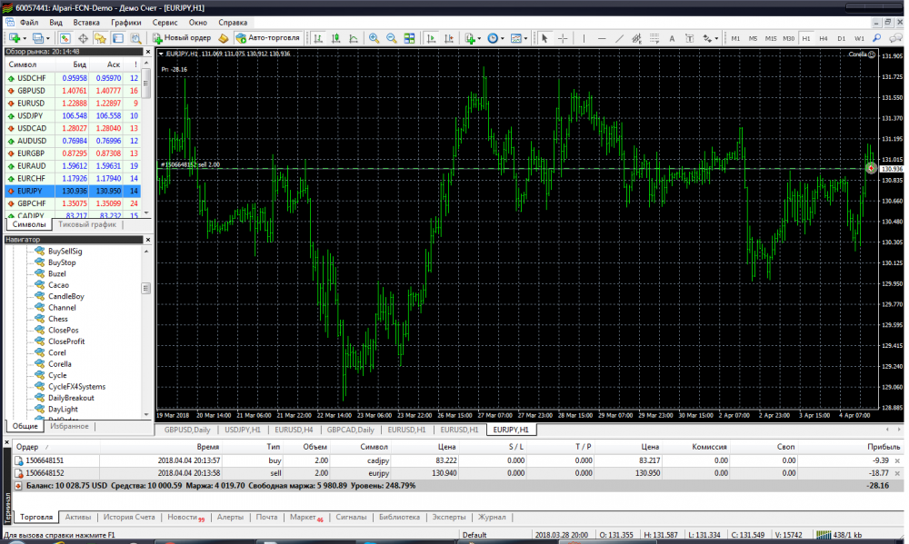Click the Zoom Out magnifier icon
909x544 pixels.
pos(391,38)
